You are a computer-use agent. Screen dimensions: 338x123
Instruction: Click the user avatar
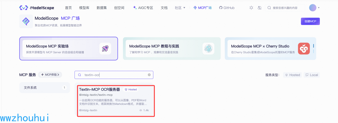click(x=313, y=8)
